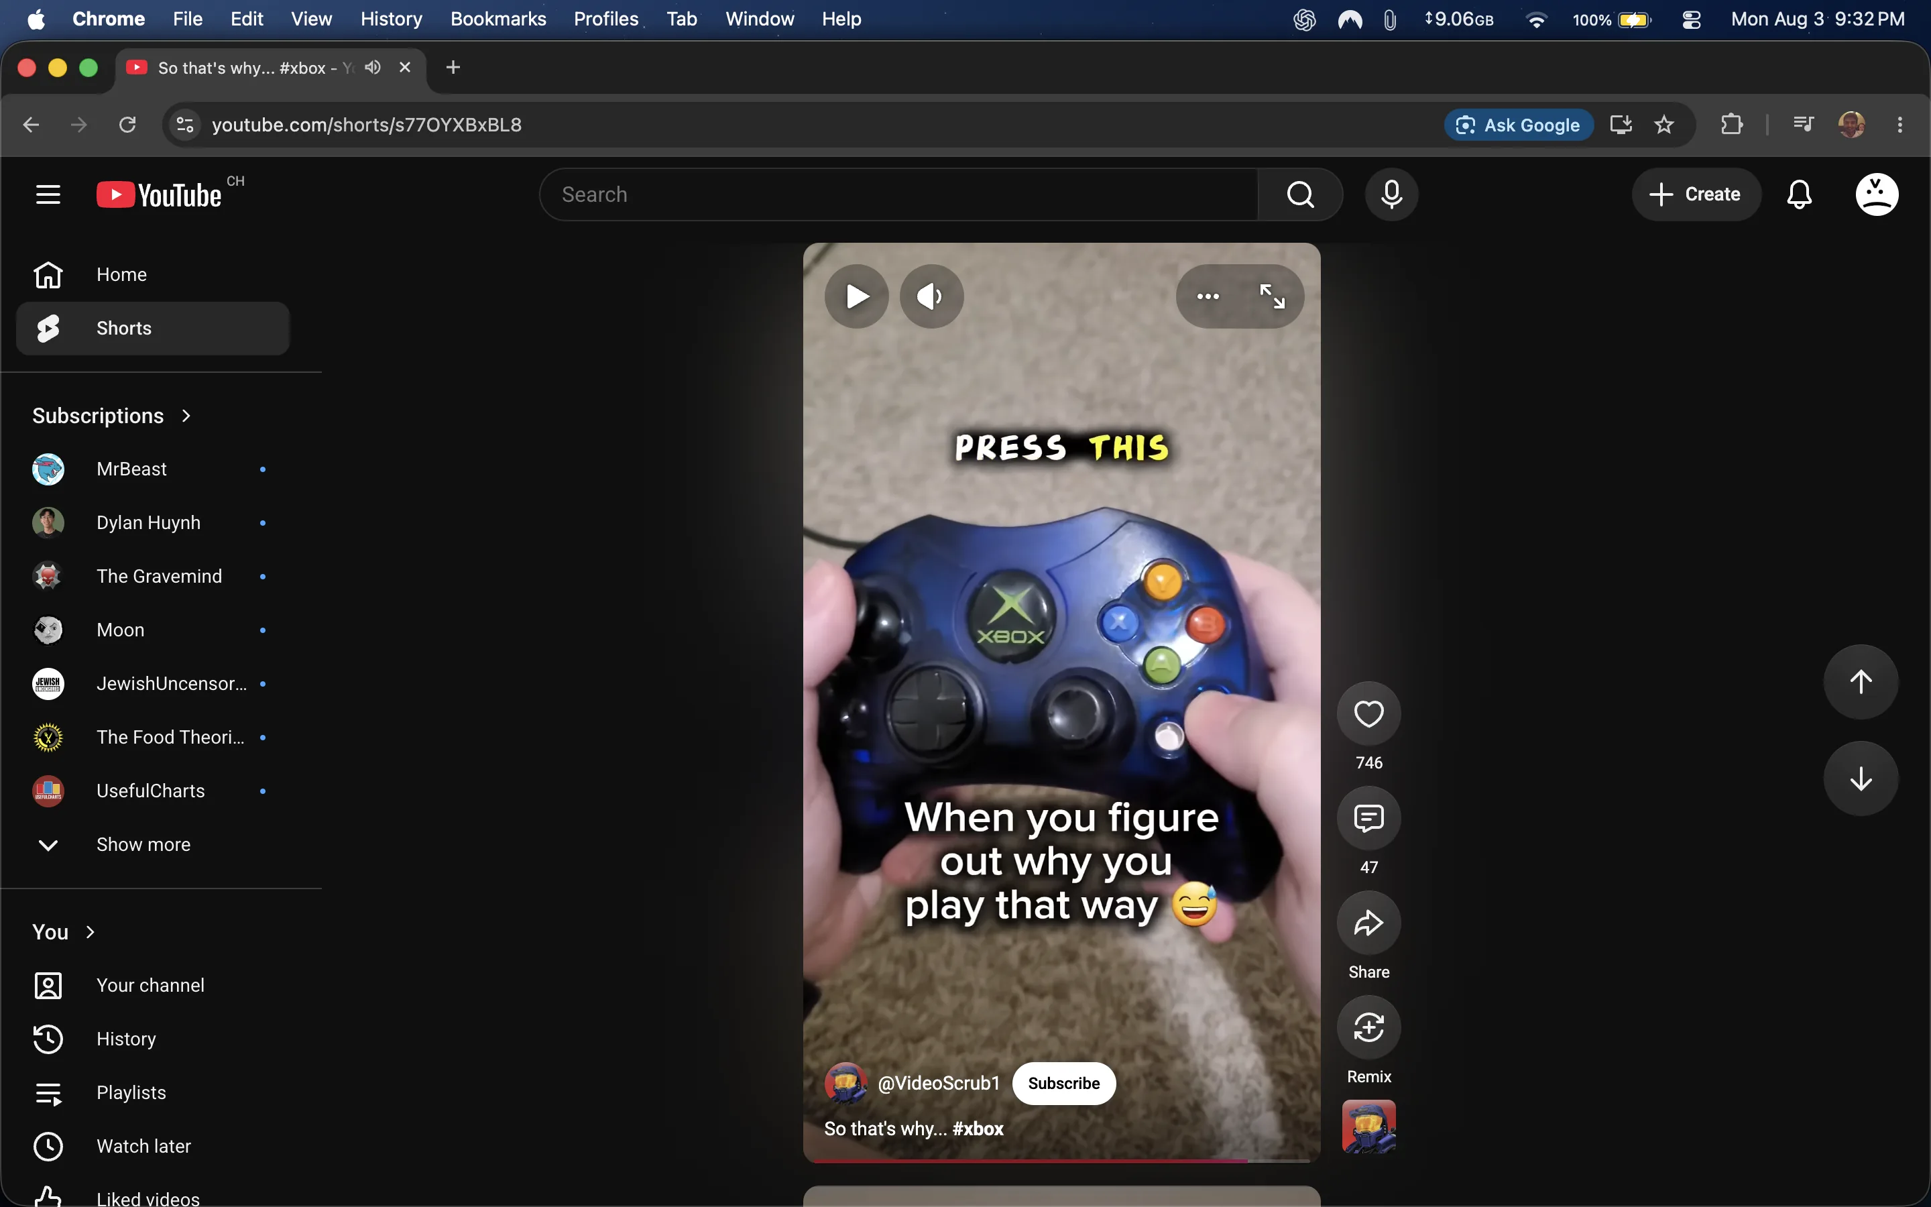
Task: Expand the Short to full screen
Action: pyautogui.click(x=1272, y=296)
